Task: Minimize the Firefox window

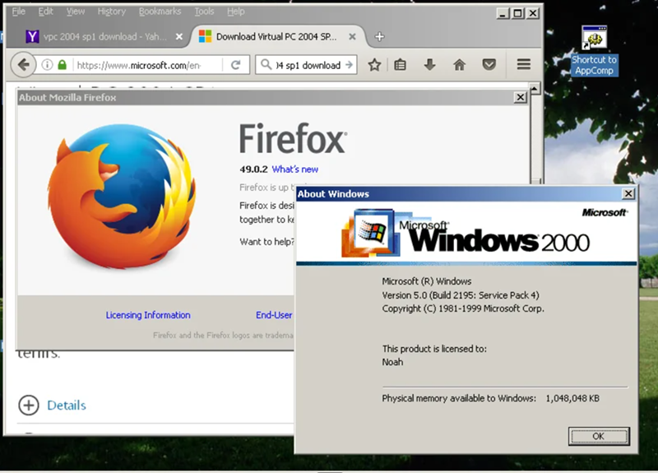Action: pyautogui.click(x=503, y=13)
